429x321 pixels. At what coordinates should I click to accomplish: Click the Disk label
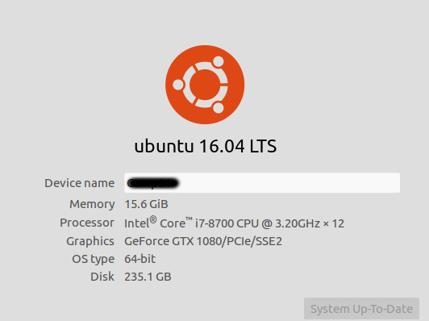coord(102,277)
